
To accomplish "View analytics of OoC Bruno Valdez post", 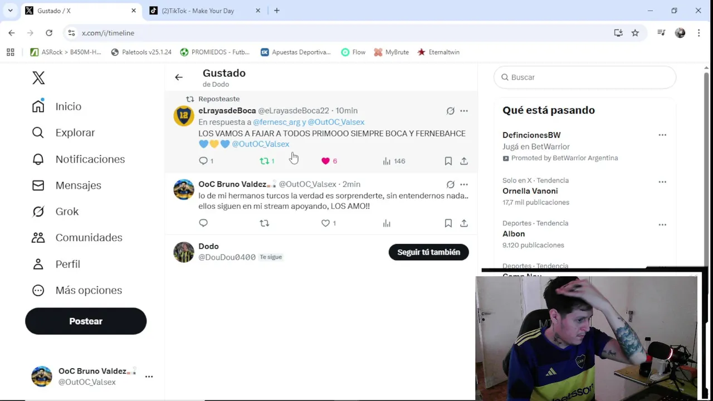I will 387,223.
